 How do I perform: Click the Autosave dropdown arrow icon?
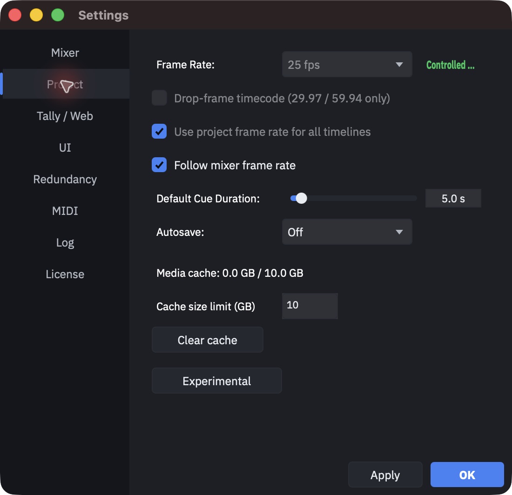point(399,232)
